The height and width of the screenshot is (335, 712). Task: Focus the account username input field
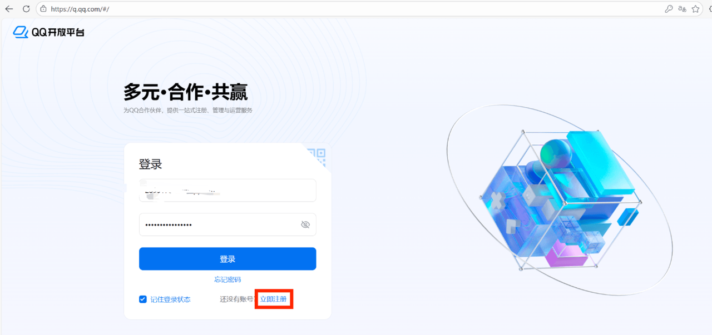(x=228, y=190)
